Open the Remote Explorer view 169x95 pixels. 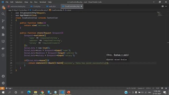(x=3, y=41)
